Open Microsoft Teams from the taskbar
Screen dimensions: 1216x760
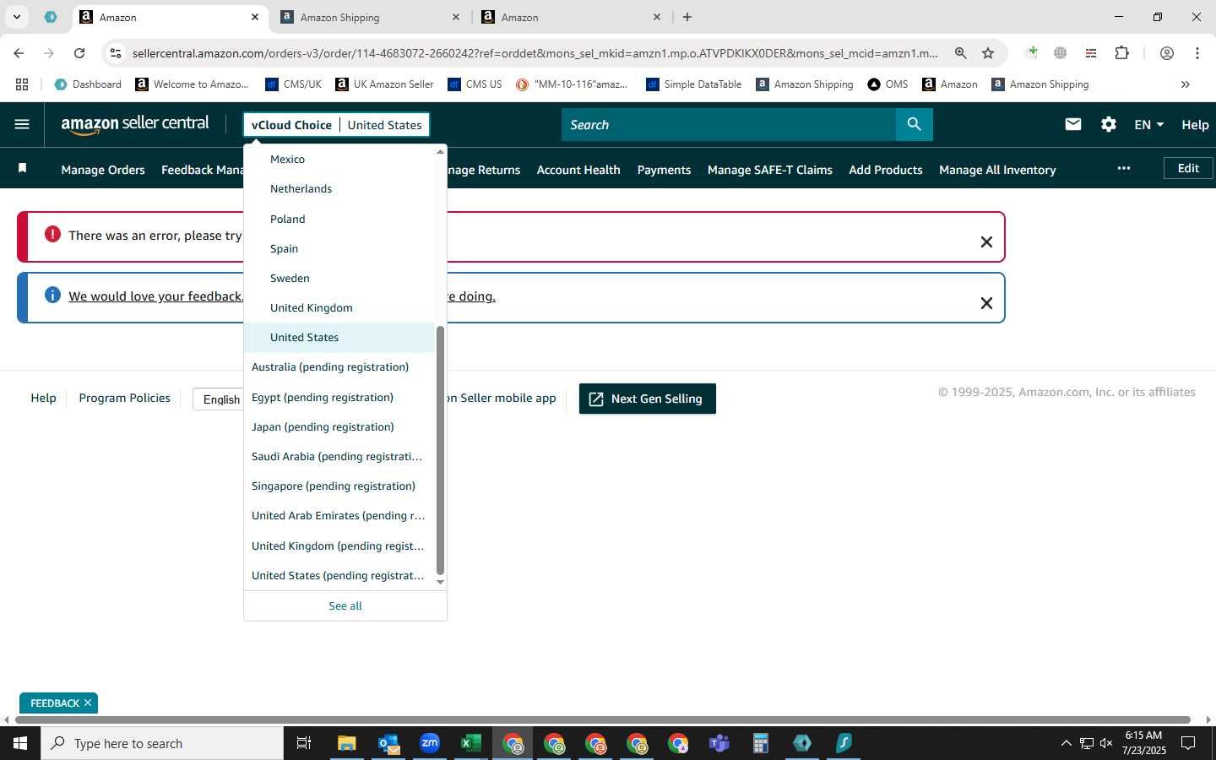pos(719,743)
